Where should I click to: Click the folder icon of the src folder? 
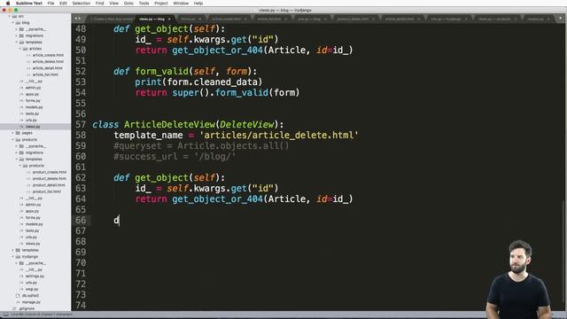[14, 16]
